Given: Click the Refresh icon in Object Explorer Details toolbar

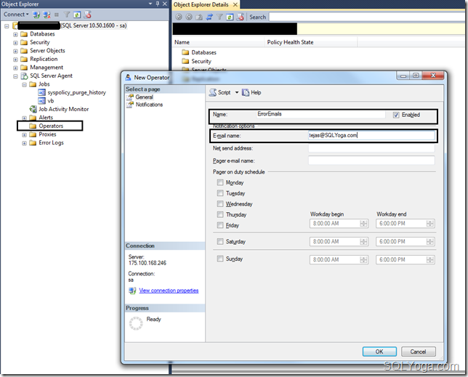Looking at the screenshot, I should [x=230, y=17].
